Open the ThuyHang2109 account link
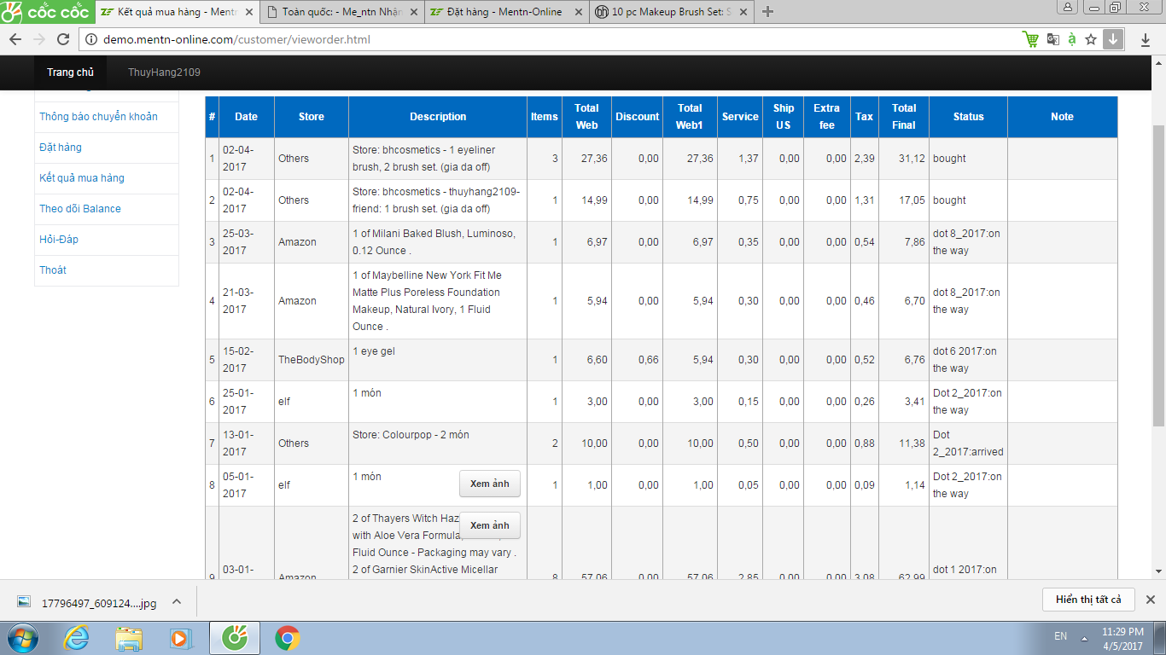 pos(164,72)
